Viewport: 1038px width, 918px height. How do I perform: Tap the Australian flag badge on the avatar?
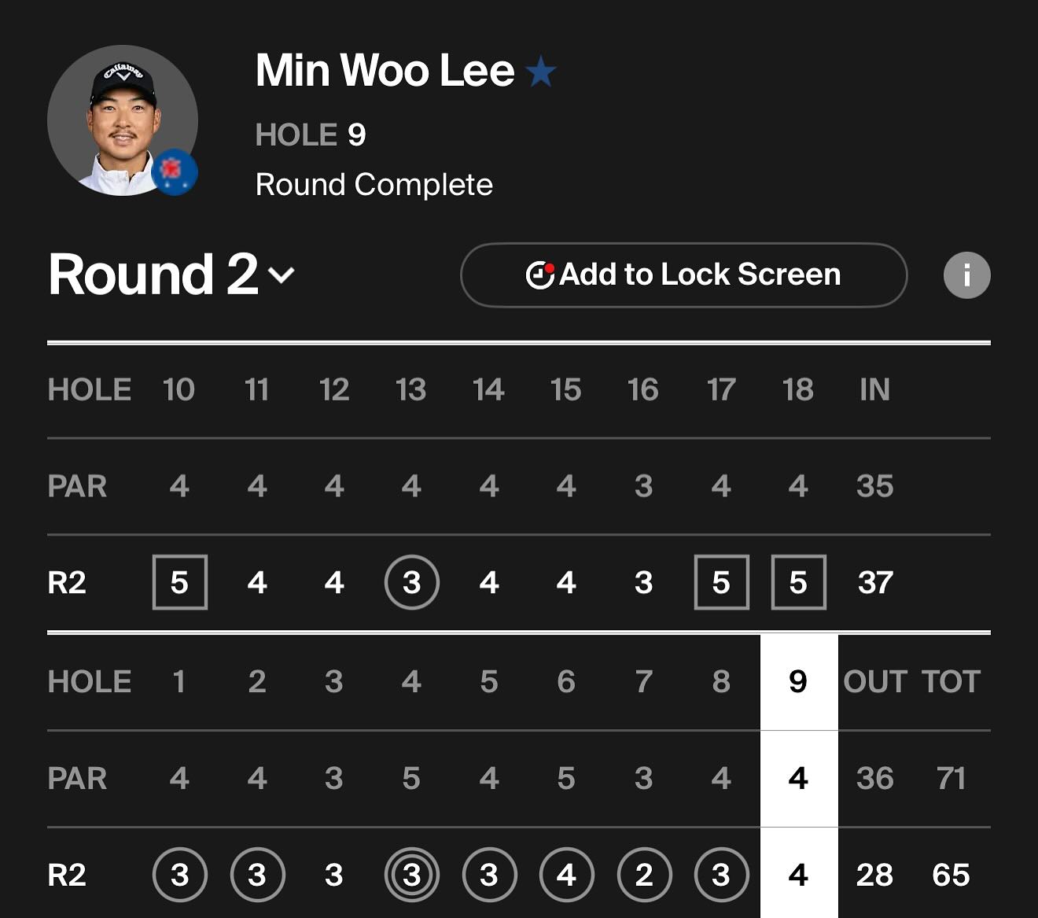174,171
